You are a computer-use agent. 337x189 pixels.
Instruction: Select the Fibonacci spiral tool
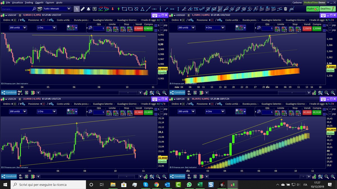244,9
